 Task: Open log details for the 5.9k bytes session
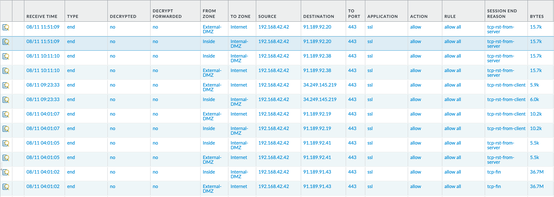(6, 85)
